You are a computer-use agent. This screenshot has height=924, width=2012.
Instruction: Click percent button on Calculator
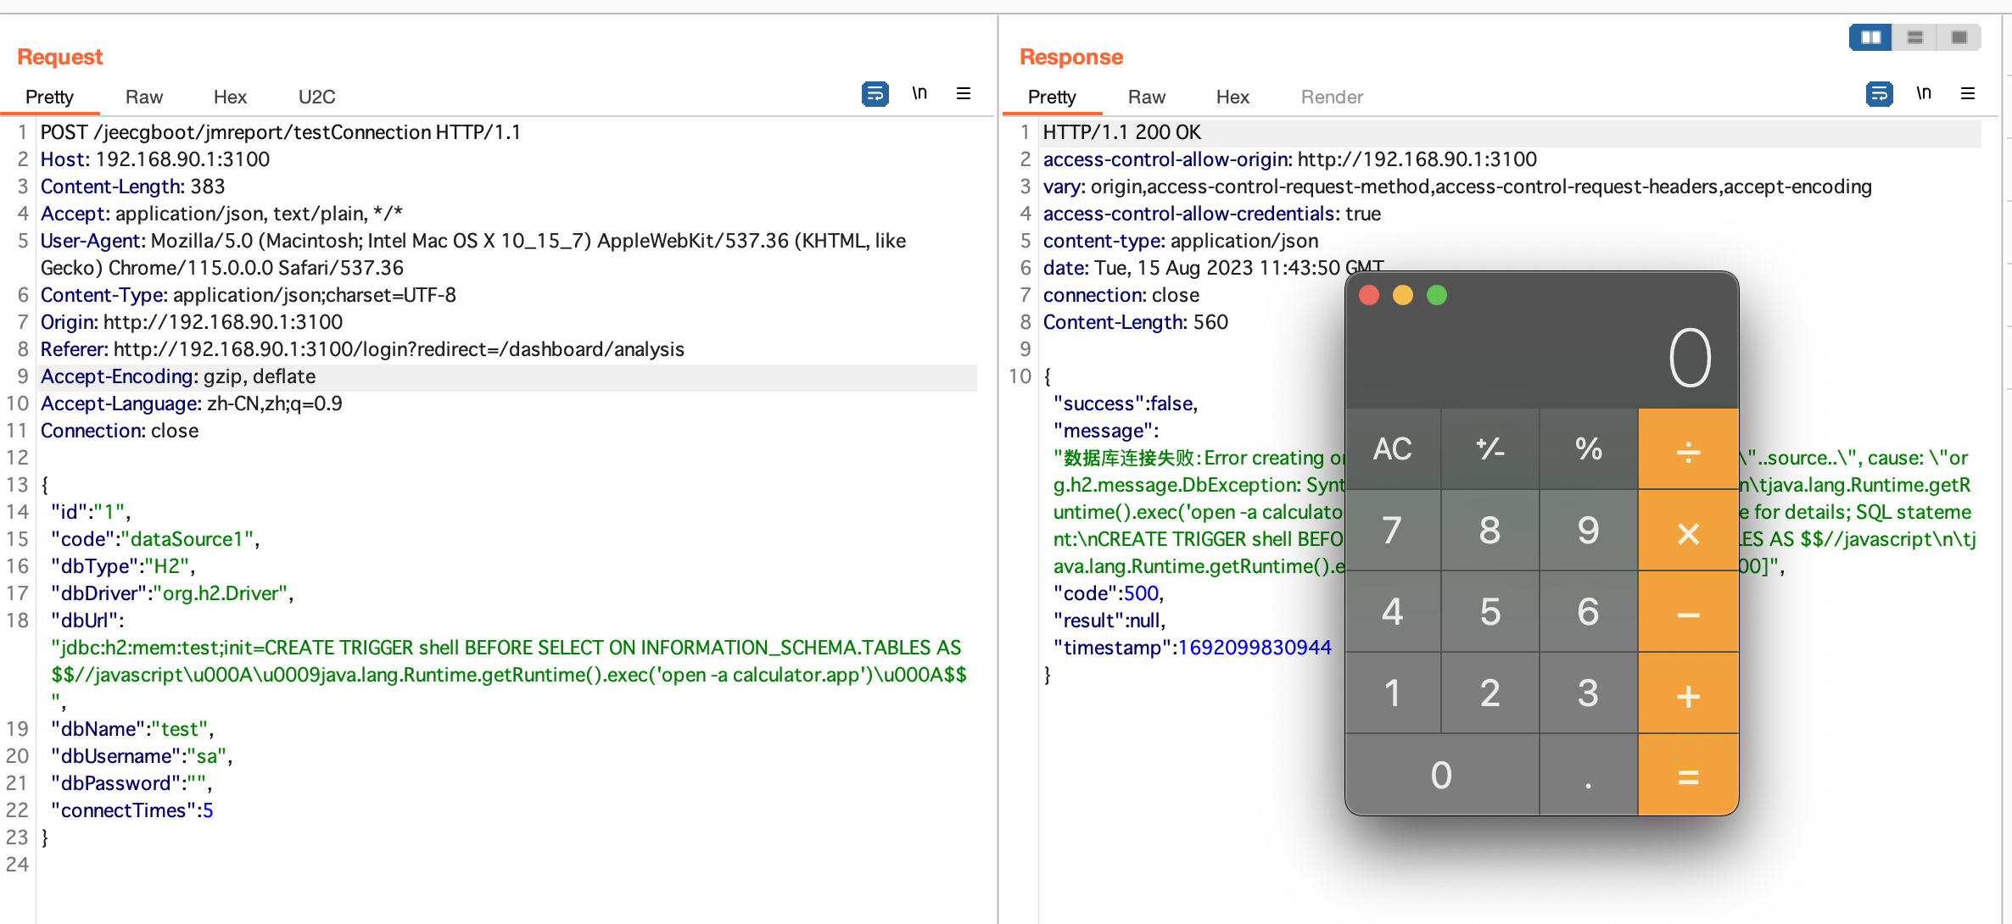point(1589,448)
